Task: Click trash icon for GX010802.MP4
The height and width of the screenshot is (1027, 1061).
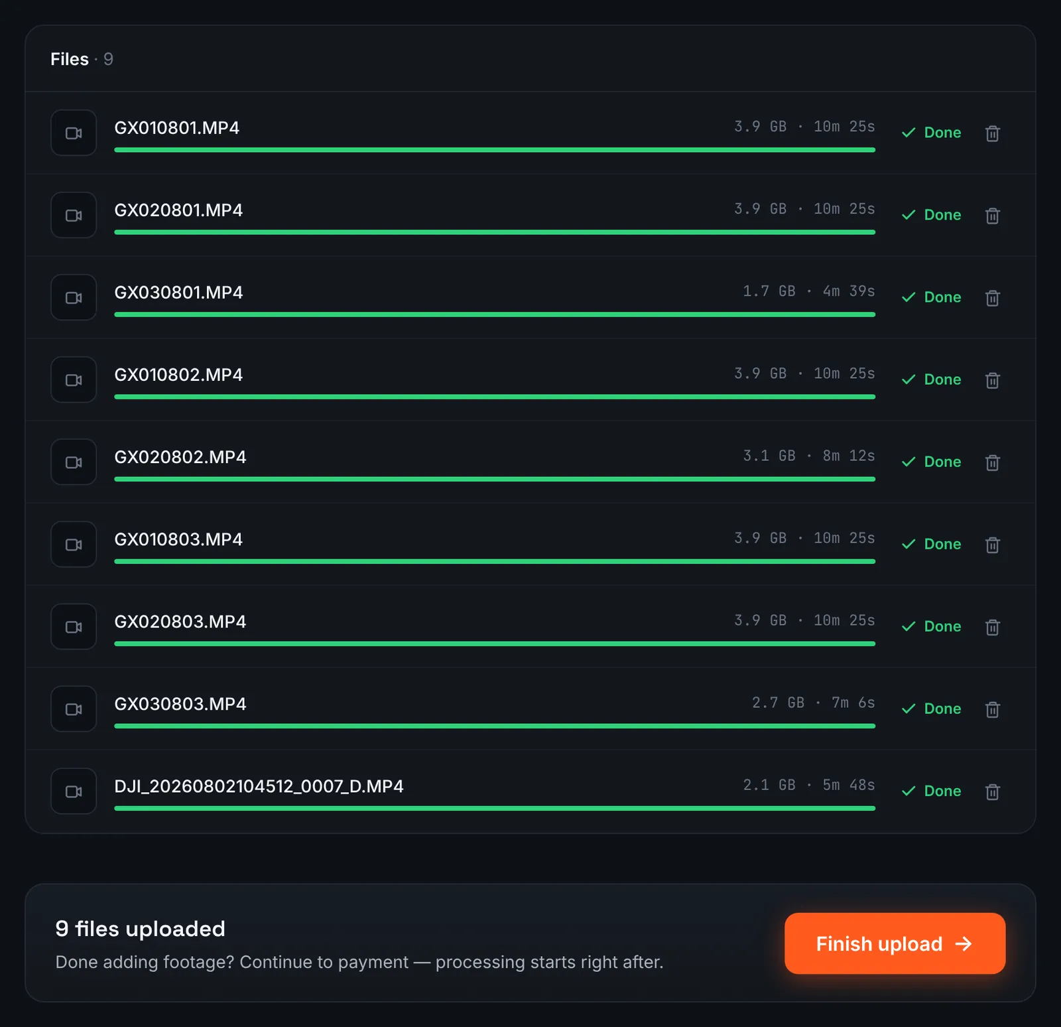Action: tap(992, 380)
